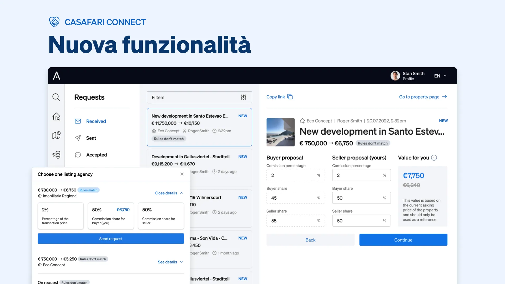This screenshot has height=284, width=505.
Task: Open the Filters box
Action: tap(199, 97)
